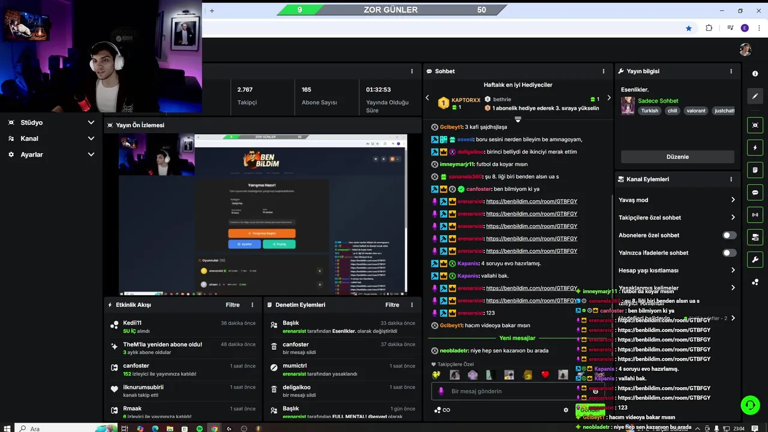Click the lightning bolt quick actions icon
This screenshot has width=768, height=432.
(755, 148)
